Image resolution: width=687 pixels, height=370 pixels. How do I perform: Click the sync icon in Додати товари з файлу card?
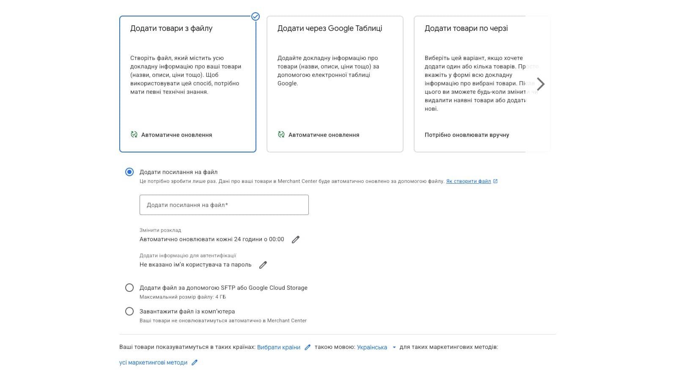click(x=134, y=134)
